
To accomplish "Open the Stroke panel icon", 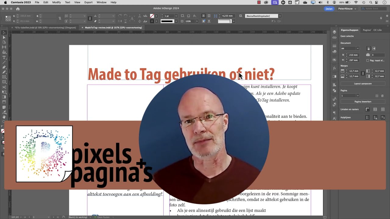I will (334, 46).
